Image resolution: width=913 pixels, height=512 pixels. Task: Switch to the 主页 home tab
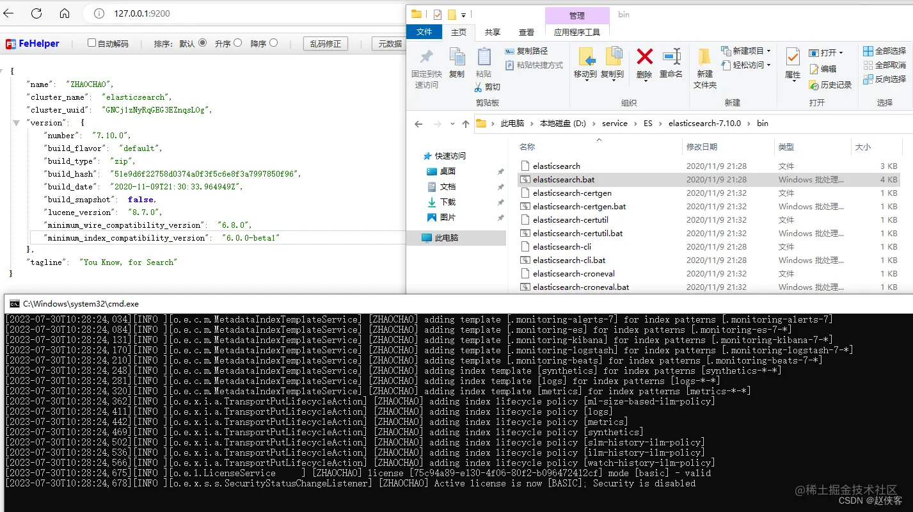pyautogui.click(x=459, y=32)
